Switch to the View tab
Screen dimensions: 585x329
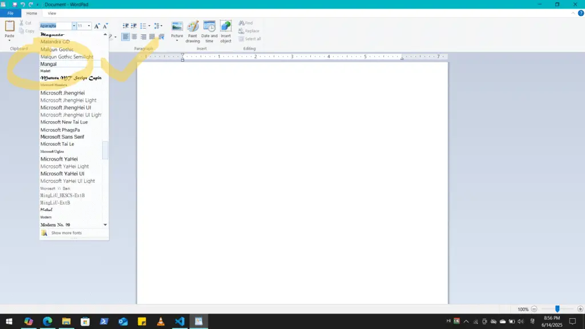52,13
